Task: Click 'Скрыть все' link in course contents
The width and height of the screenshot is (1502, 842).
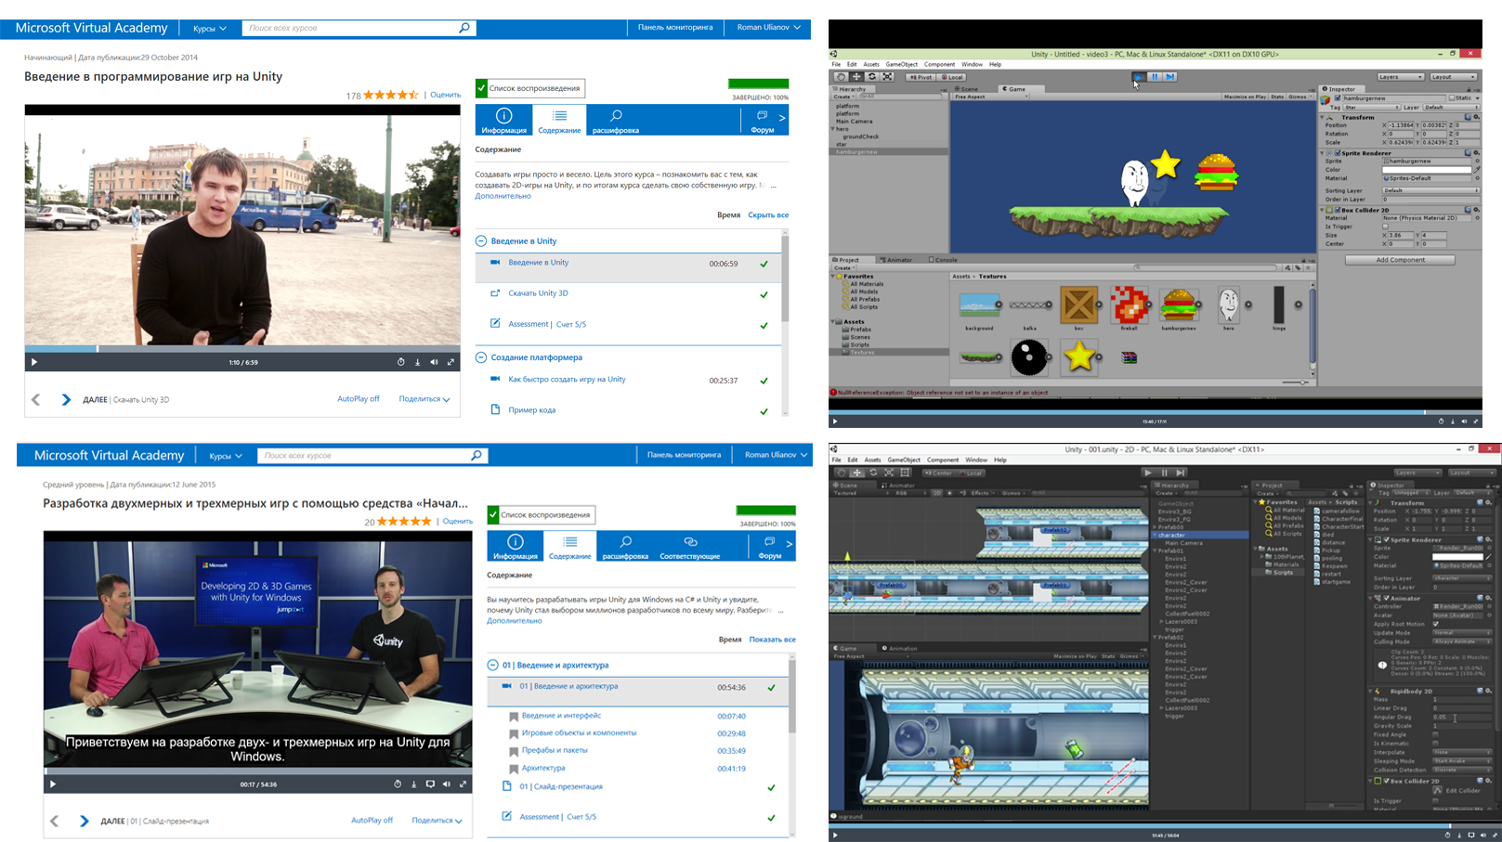Action: (768, 215)
